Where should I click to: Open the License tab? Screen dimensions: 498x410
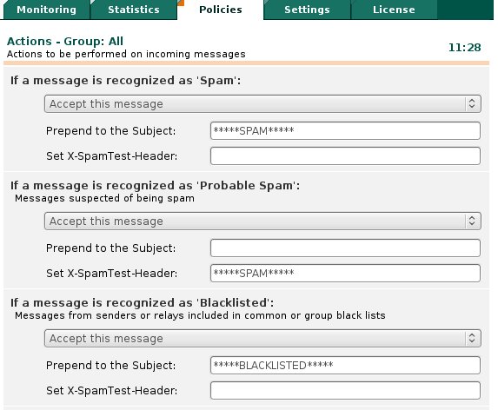[394, 10]
